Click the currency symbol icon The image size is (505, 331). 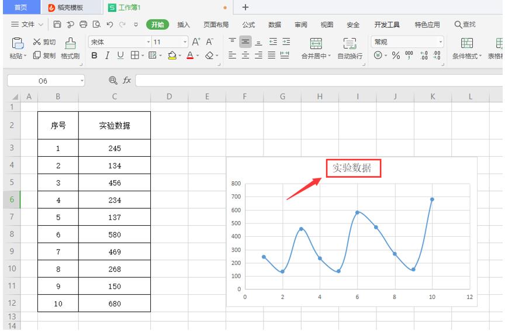click(x=378, y=56)
